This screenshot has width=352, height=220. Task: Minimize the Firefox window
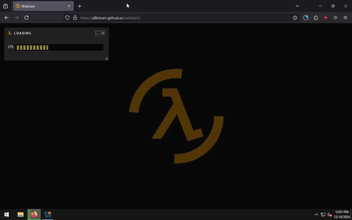(x=320, y=6)
